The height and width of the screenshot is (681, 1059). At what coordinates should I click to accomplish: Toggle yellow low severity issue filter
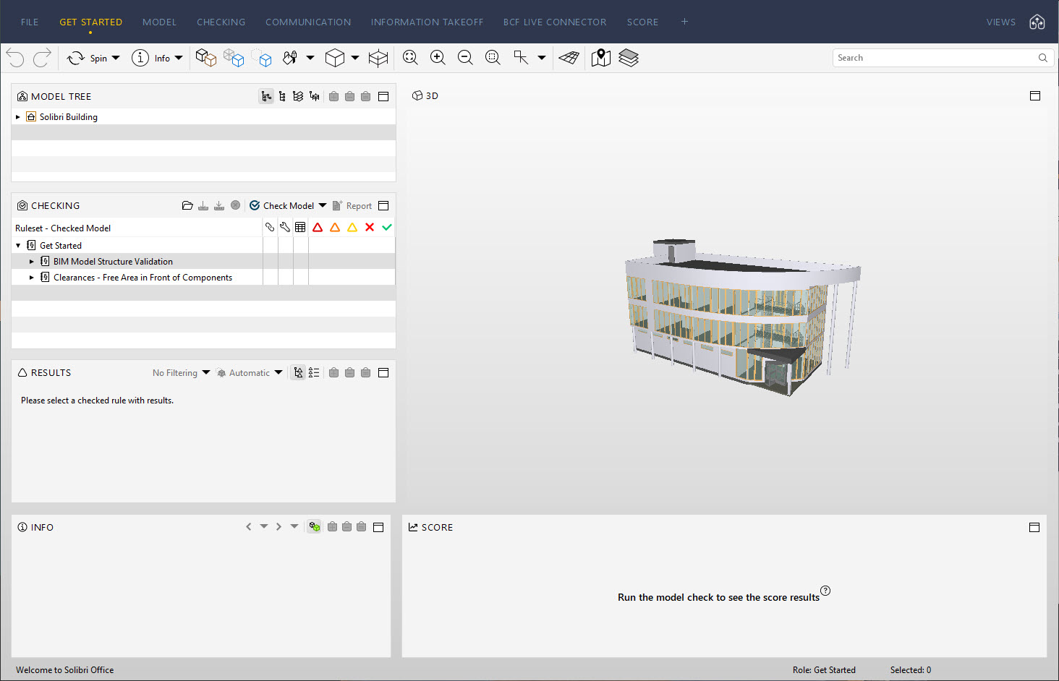(x=352, y=226)
